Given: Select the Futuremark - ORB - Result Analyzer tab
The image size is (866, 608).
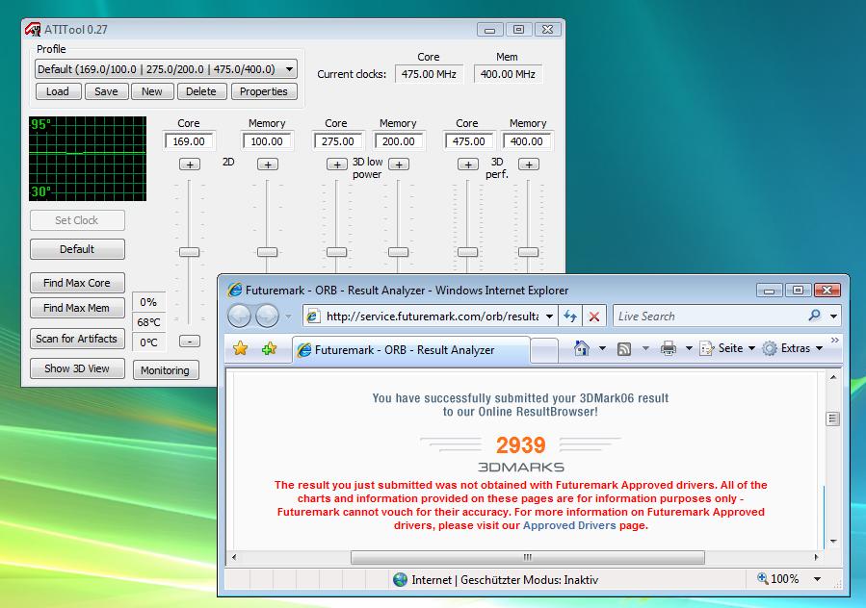Looking at the screenshot, I should [x=411, y=350].
